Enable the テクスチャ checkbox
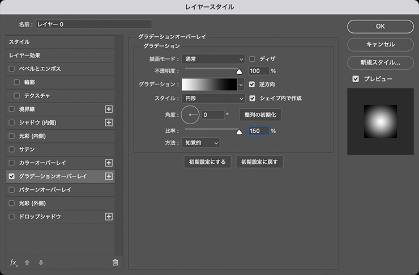419x275 pixels. pos(16,95)
